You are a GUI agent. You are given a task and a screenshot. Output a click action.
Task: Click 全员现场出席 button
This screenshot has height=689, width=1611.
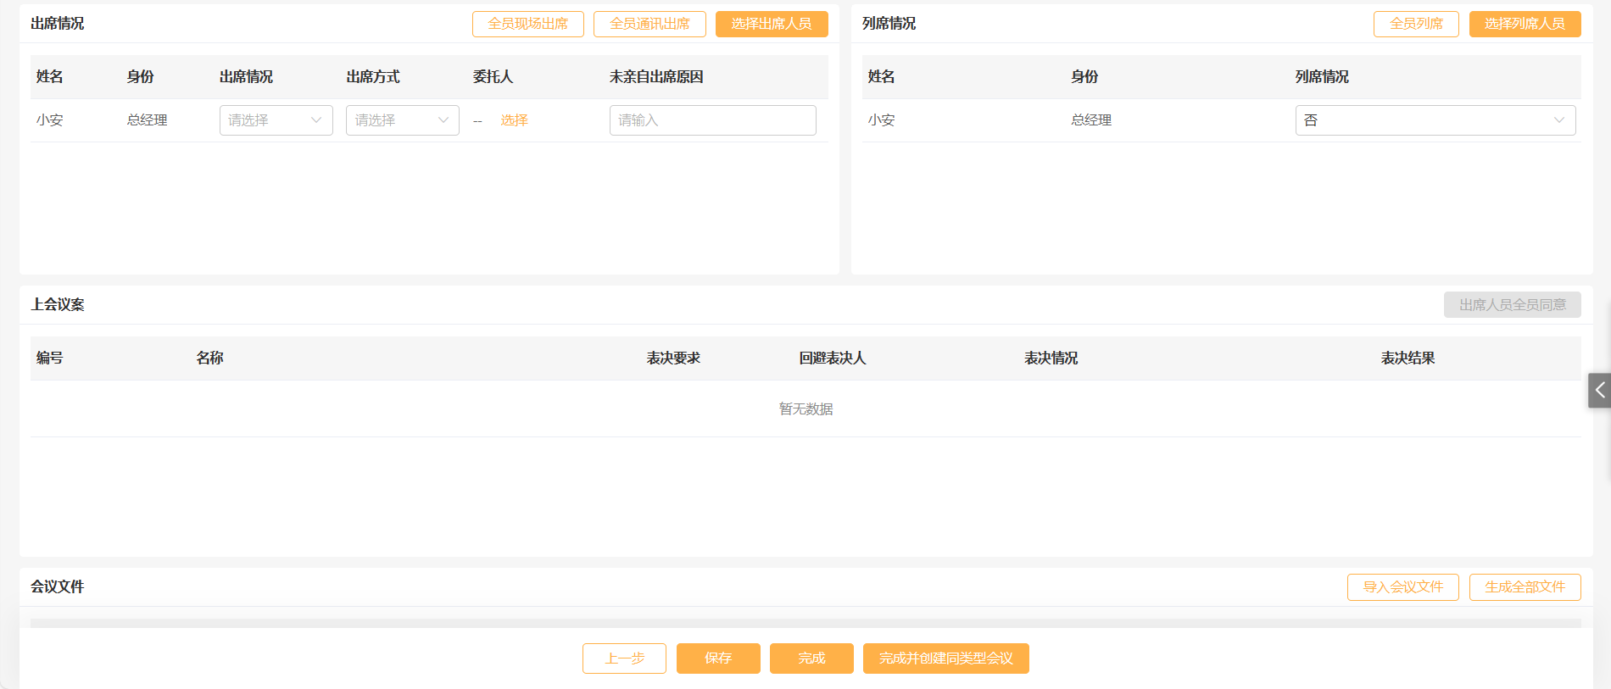(528, 24)
